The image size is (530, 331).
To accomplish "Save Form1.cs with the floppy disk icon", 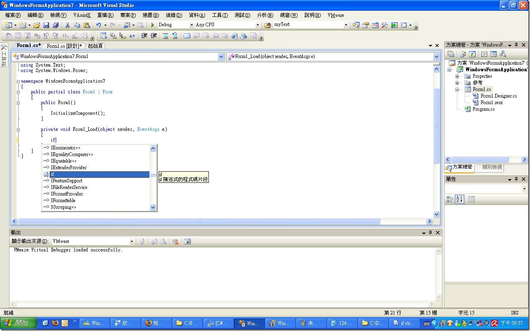I will pyautogui.click(x=46, y=25).
